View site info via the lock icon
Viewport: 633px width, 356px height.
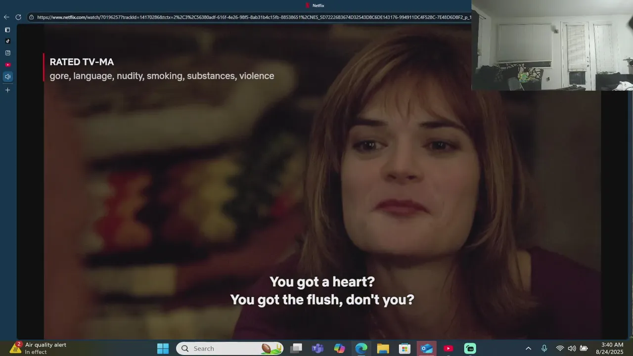[x=31, y=17]
